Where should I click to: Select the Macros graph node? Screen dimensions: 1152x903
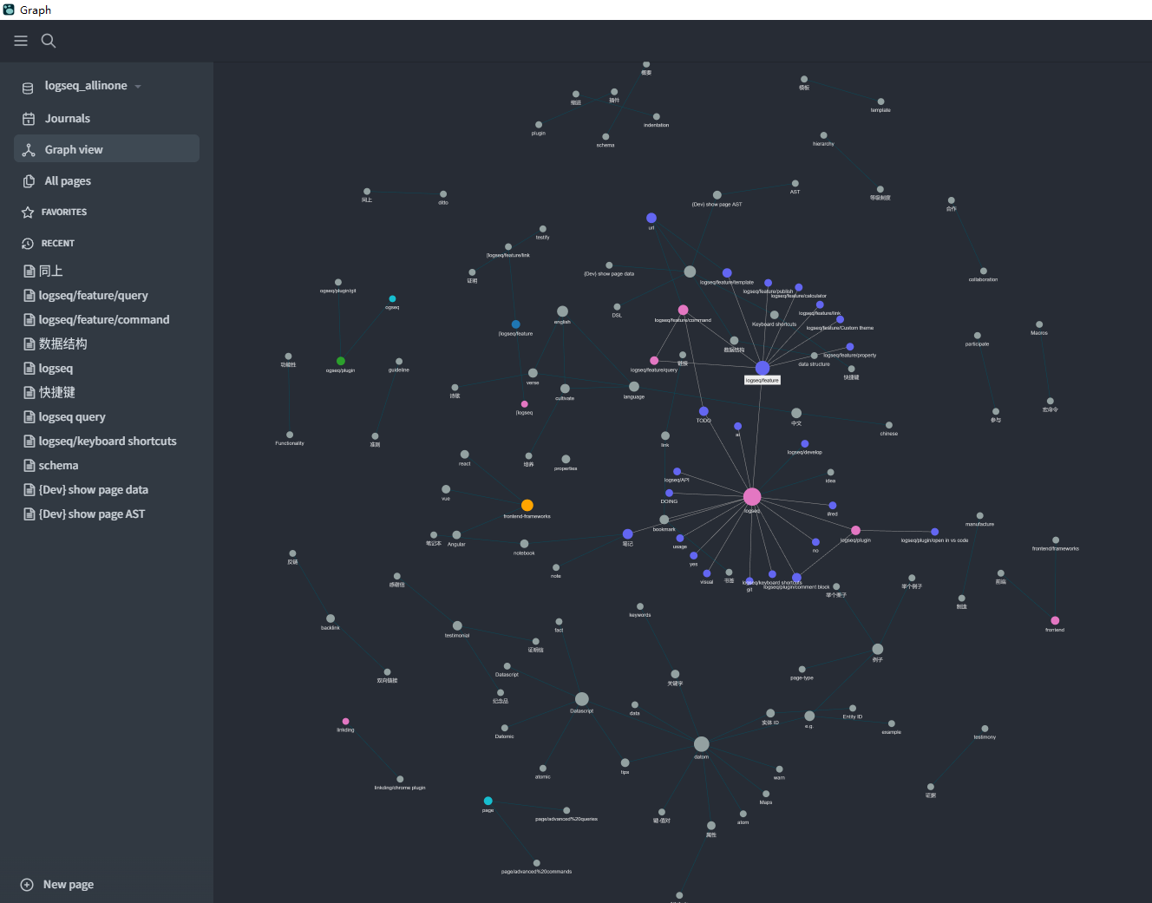point(1039,324)
